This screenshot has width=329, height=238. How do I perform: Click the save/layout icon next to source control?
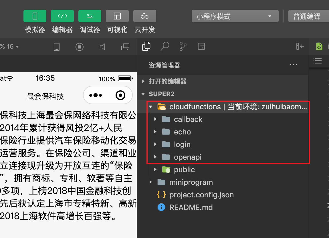point(201,46)
